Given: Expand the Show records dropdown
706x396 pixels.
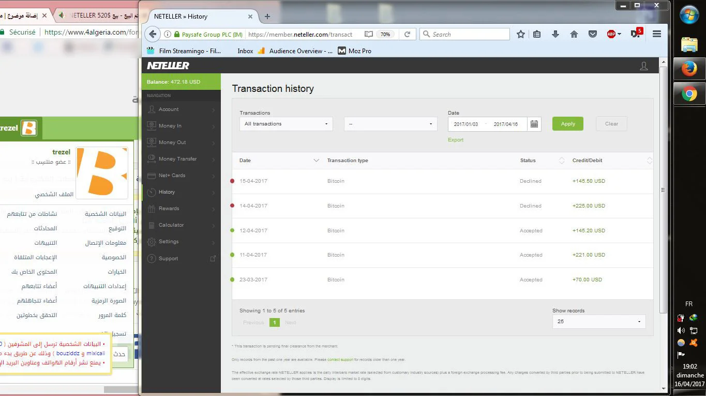Looking at the screenshot, I should pyautogui.click(x=598, y=321).
